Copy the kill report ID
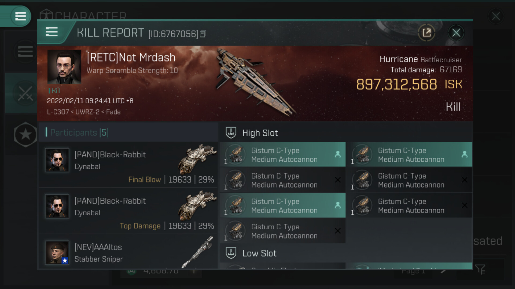 click(203, 34)
